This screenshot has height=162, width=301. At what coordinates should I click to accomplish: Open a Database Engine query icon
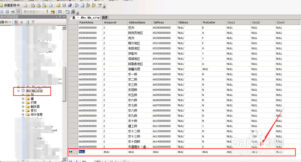pyautogui.click(x=26, y=5)
